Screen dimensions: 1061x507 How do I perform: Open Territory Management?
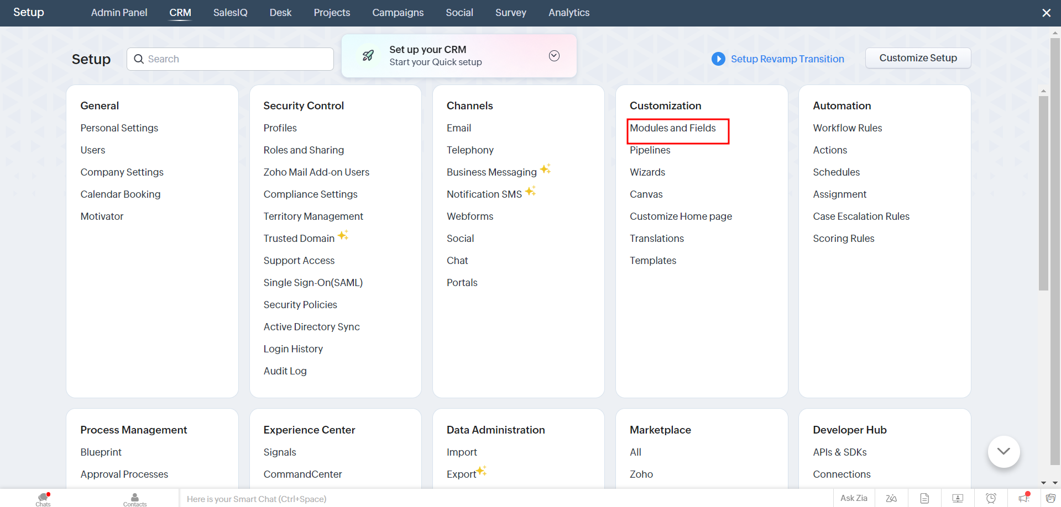point(313,216)
